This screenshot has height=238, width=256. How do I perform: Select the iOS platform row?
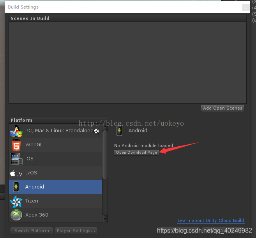(x=55, y=159)
